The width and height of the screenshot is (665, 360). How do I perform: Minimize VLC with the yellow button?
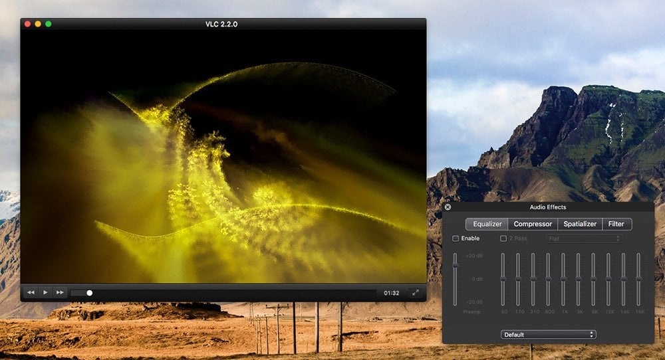38,24
